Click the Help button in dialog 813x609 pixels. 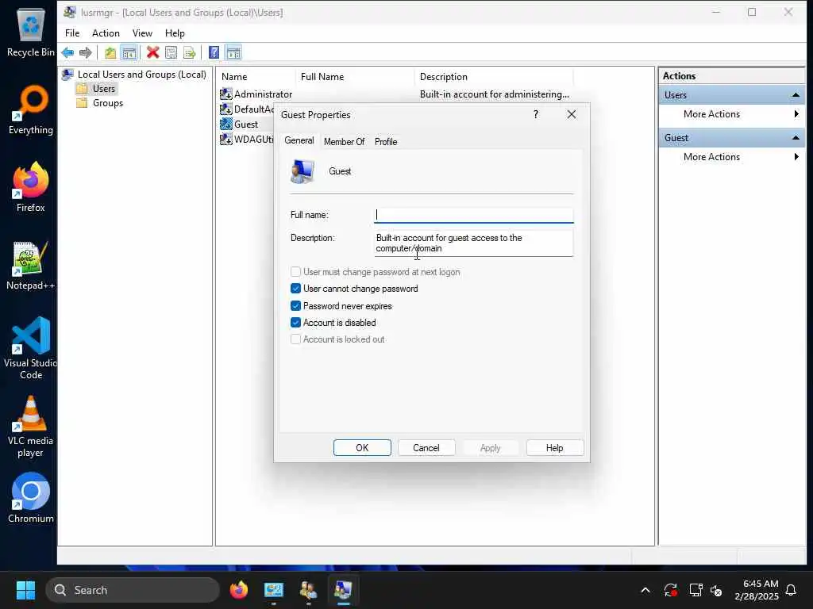click(554, 448)
